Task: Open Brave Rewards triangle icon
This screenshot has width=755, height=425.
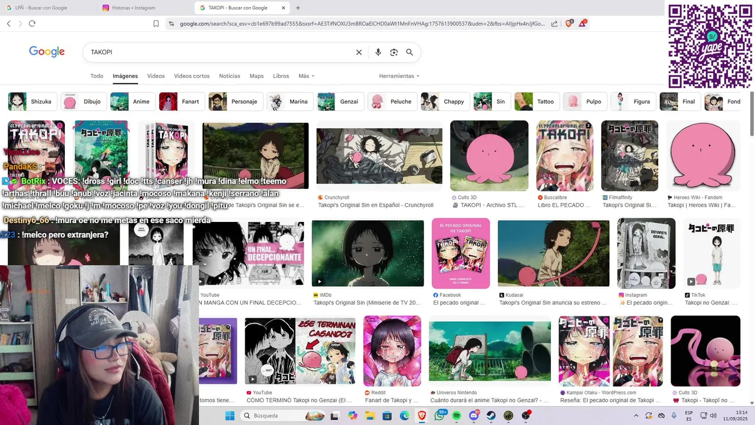Action: (x=583, y=23)
